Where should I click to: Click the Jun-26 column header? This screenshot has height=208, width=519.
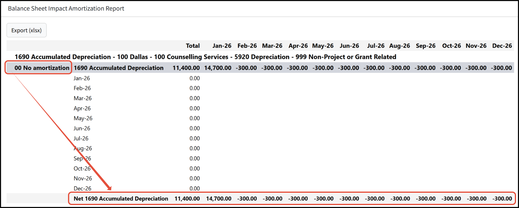(x=349, y=46)
